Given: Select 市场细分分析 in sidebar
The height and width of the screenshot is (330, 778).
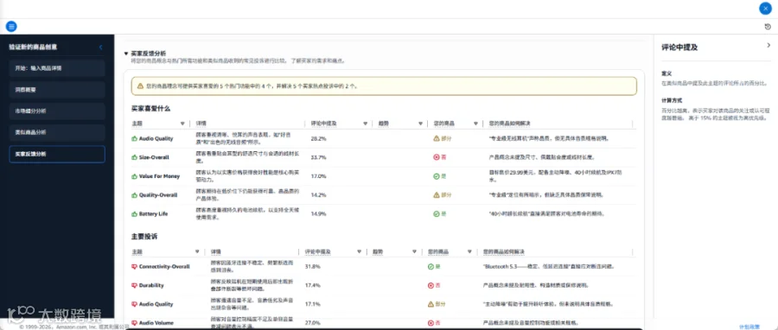Looking at the screenshot, I should pos(57,111).
